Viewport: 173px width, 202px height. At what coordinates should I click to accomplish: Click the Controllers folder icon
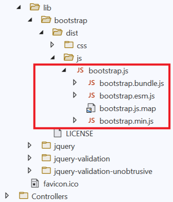[x=23, y=196]
